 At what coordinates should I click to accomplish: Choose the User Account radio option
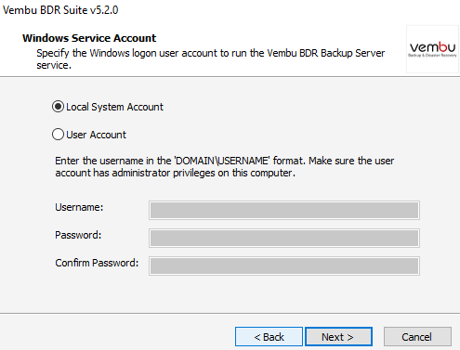pyautogui.click(x=58, y=135)
